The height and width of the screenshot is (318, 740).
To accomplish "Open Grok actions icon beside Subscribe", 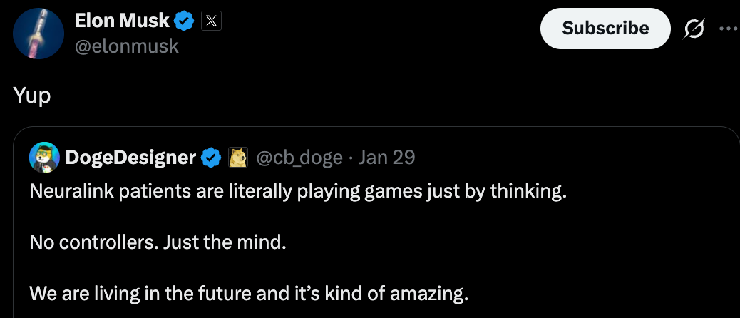I will point(693,29).
